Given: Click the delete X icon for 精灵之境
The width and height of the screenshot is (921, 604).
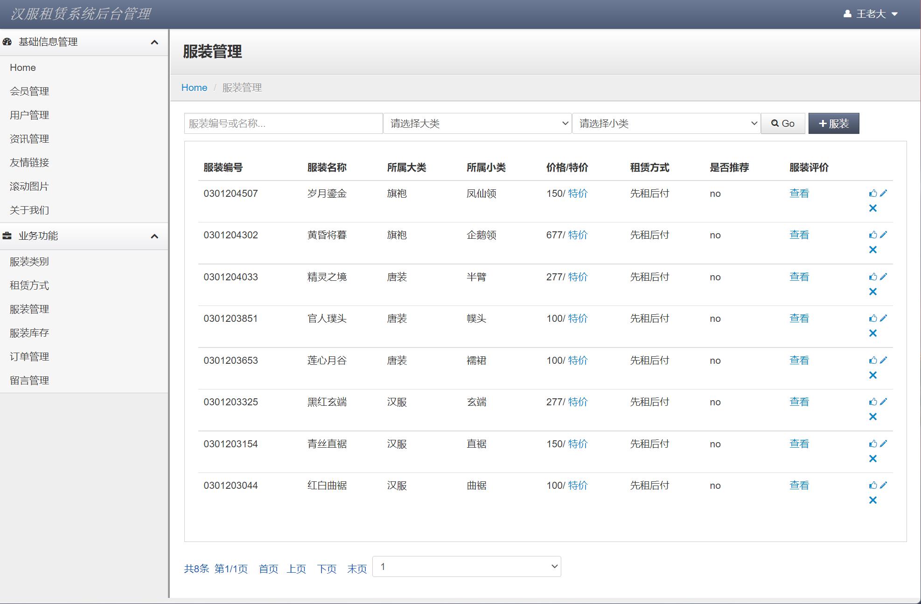Looking at the screenshot, I should tap(873, 291).
